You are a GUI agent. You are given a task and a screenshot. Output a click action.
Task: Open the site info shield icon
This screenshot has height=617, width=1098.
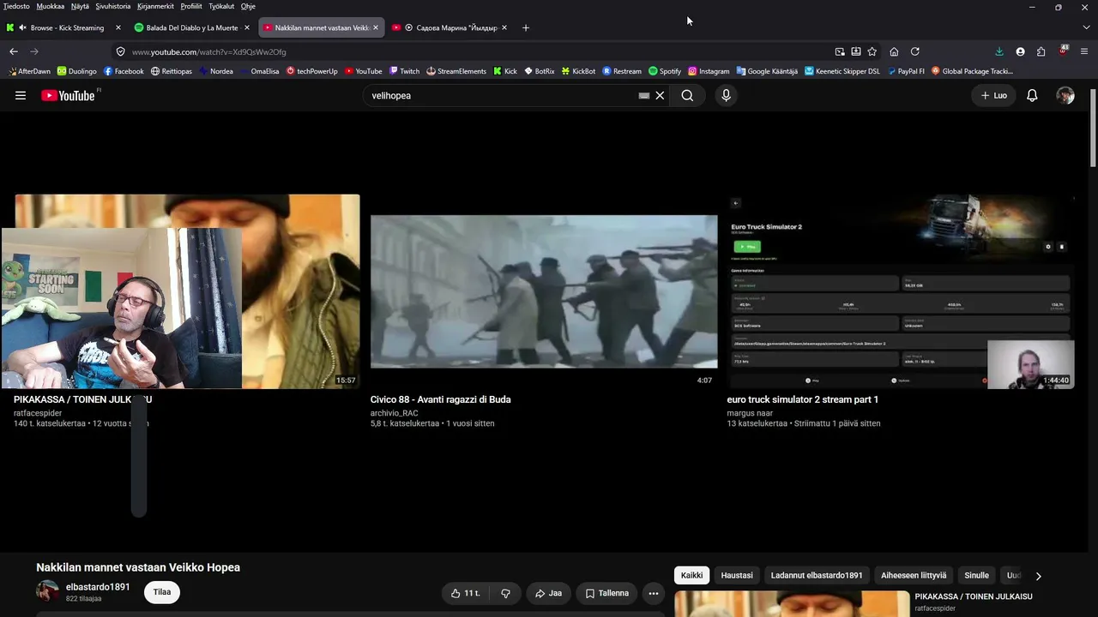(x=121, y=51)
